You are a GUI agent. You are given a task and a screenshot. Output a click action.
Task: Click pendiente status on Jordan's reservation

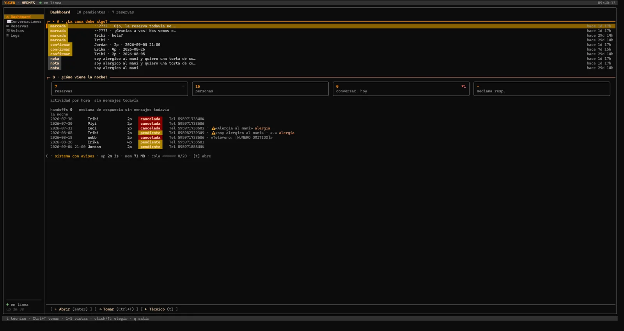click(x=151, y=147)
